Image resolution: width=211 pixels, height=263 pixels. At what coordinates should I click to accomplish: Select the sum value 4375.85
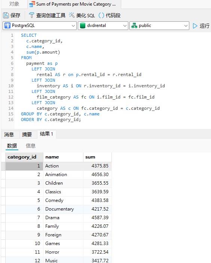97,166
